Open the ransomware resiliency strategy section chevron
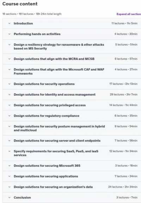The width and height of the screenshot is (141, 203). click(9, 45)
